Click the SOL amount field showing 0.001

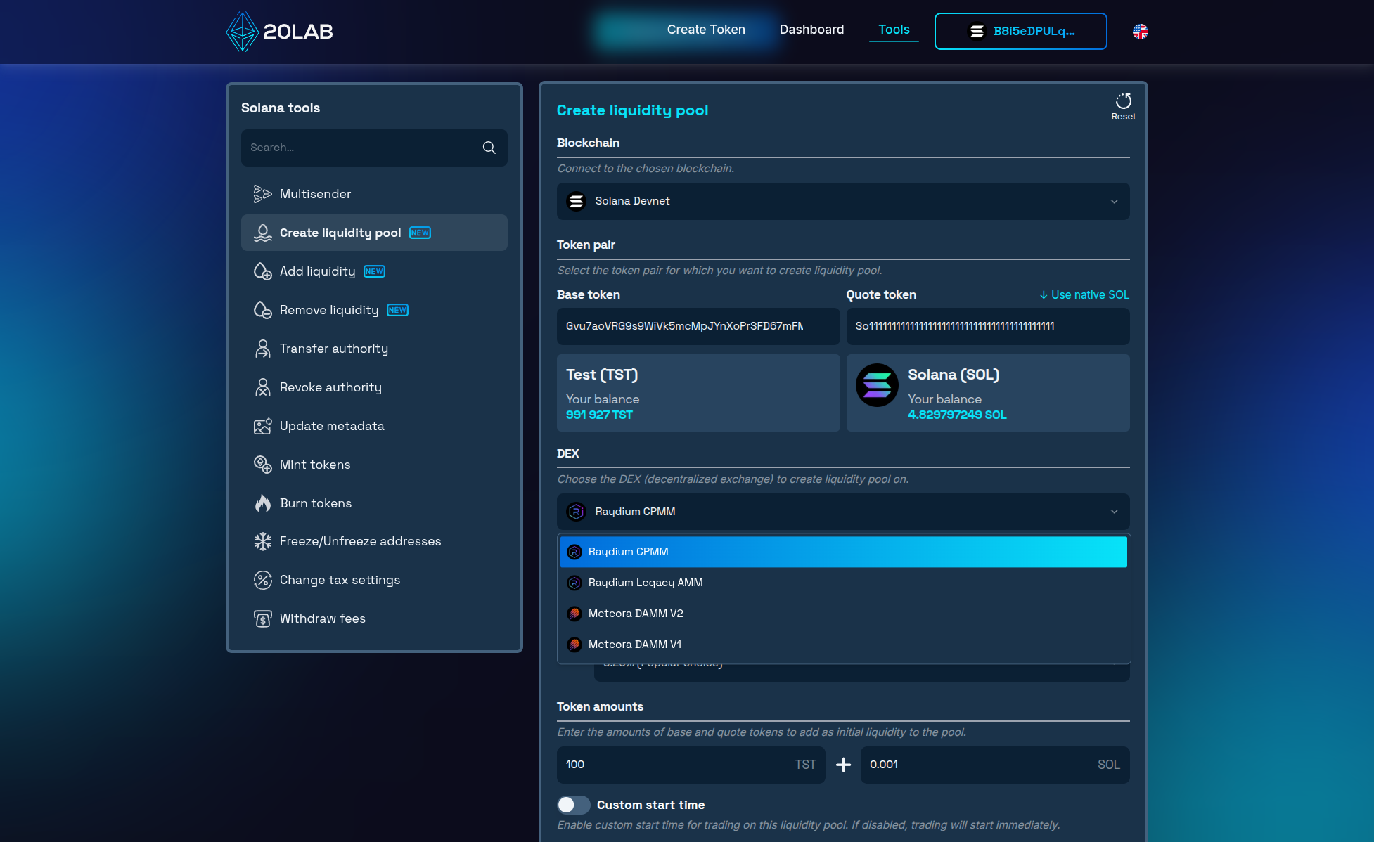[x=995, y=765]
